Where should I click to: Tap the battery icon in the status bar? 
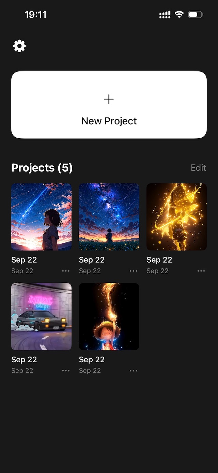195,14
